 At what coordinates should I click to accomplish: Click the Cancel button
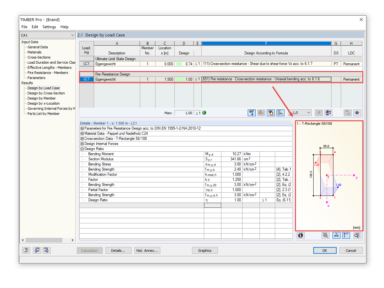[351, 251]
